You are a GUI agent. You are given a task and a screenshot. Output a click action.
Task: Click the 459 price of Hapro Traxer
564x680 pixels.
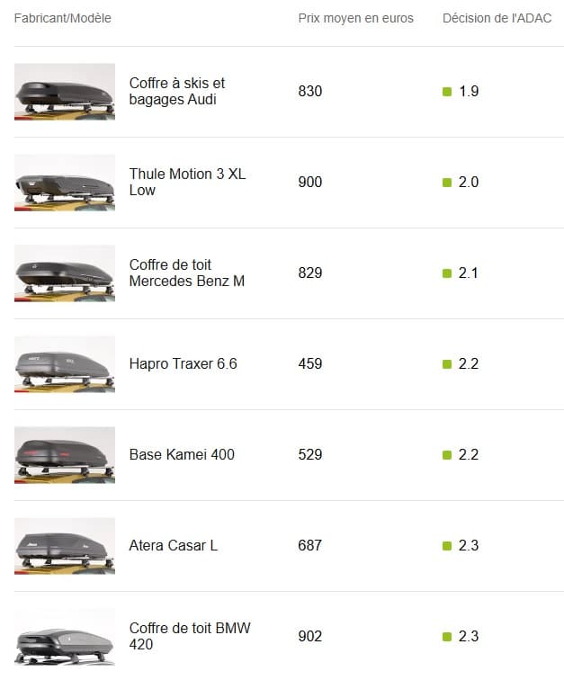coord(309,363)
